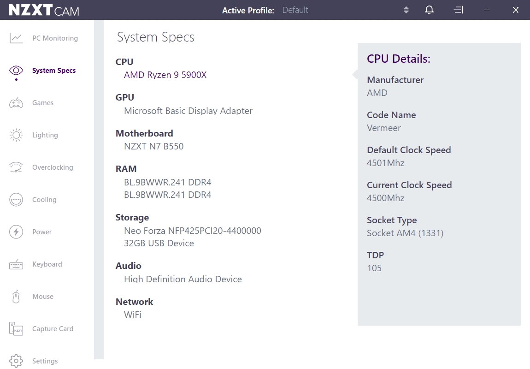The height and width of the screenshot is (369, 530).
Task: Select High Definition Audio Device entry
Action: [x=183, y=279]
